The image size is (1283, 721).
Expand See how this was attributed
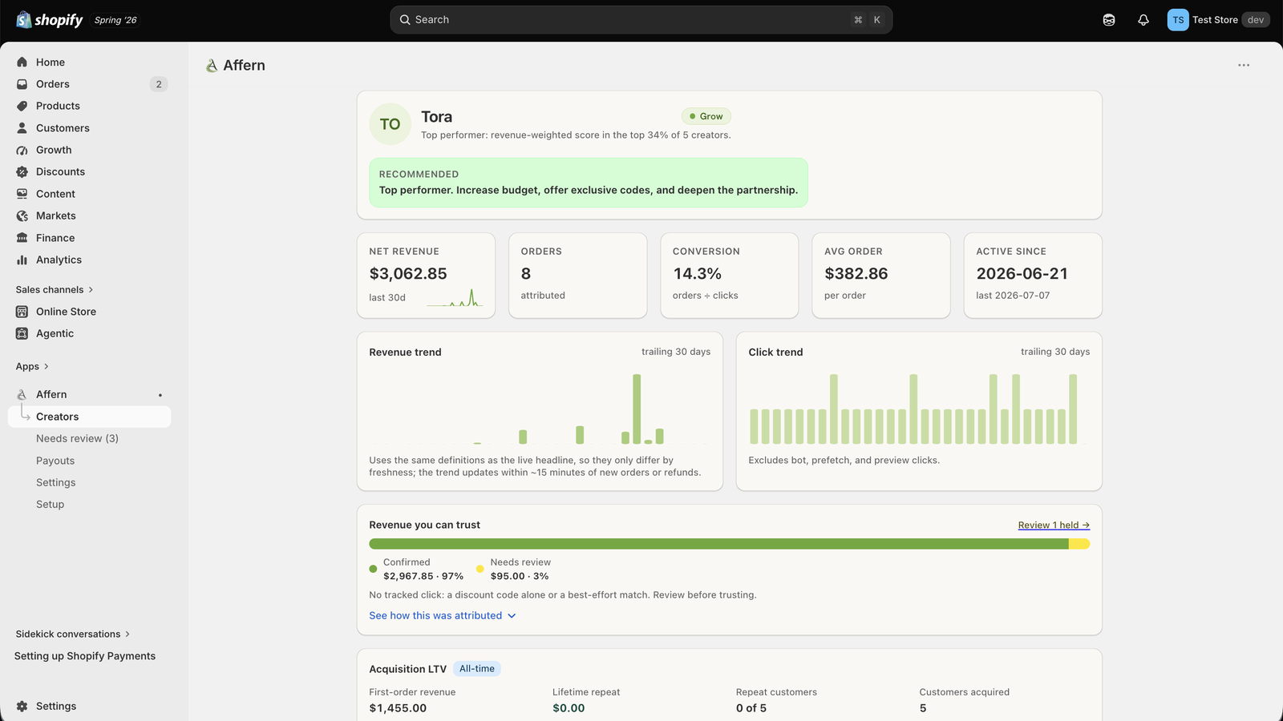[x=443, y=615]
